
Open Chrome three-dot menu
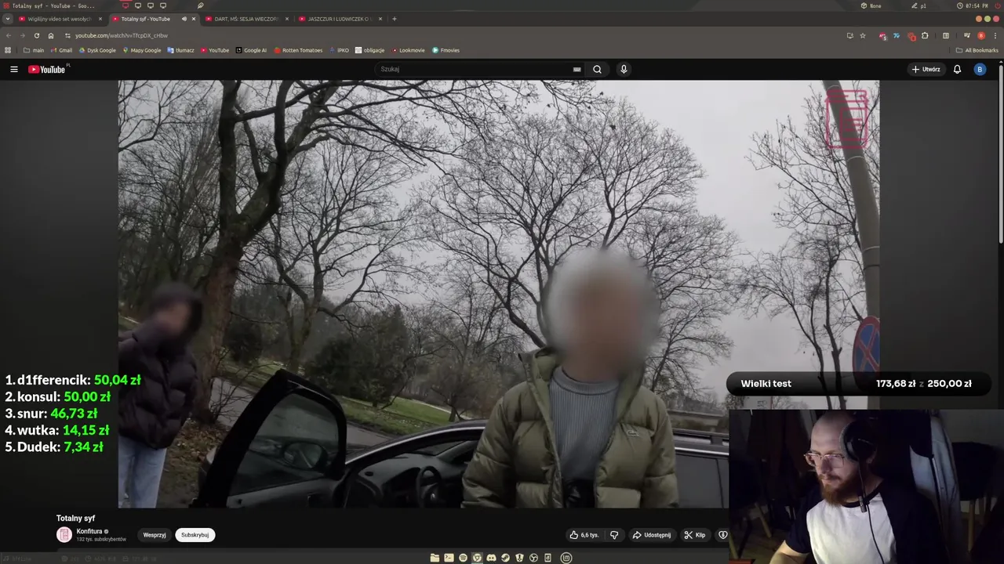(x=995, y=35)
